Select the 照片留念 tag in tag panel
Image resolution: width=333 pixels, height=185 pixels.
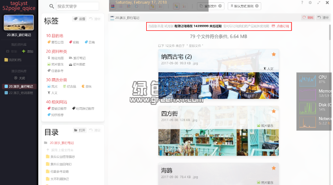pyautogui.click(x=55, y=64)
